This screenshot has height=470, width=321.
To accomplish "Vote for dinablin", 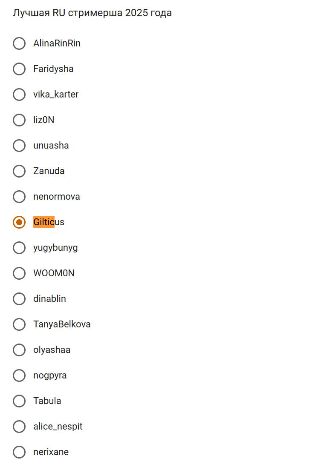I will point(19,299).
